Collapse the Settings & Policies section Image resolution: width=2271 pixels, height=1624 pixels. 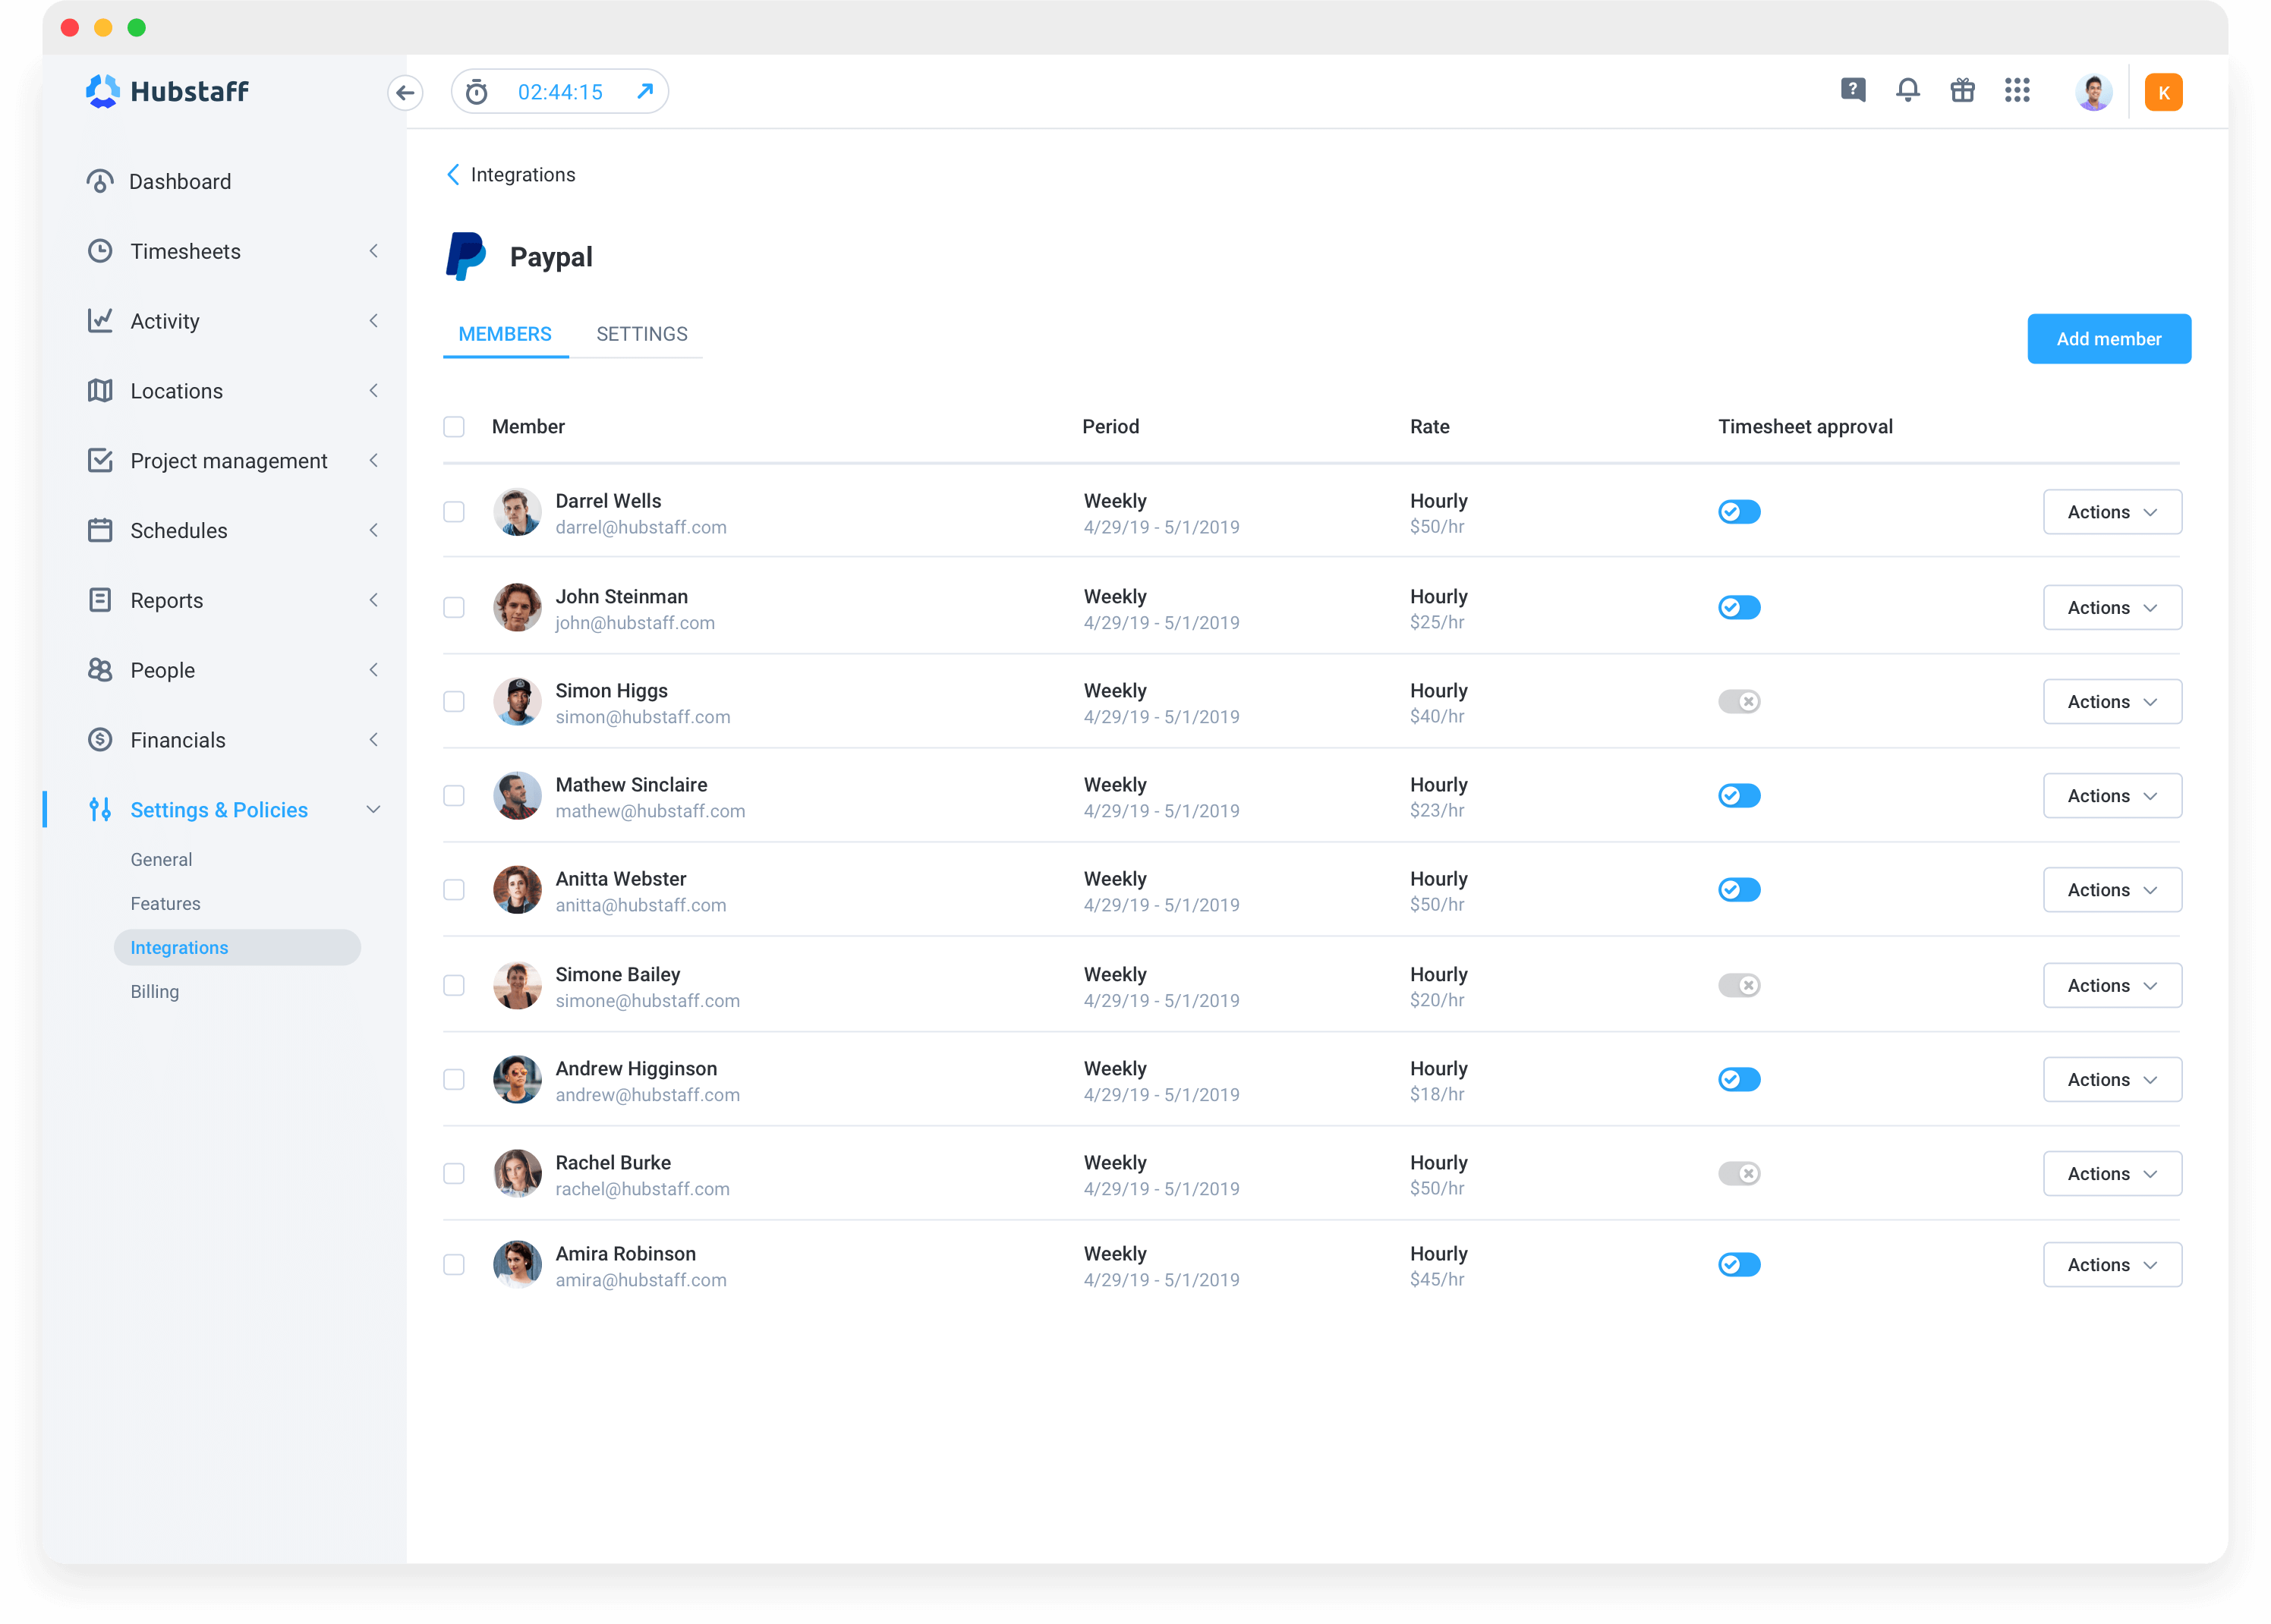[x=374, y=809]
